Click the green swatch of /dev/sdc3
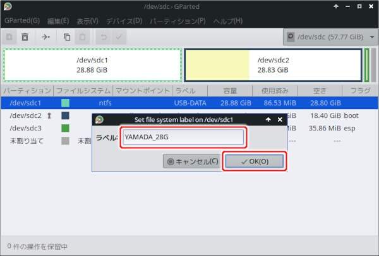The image size is (379, 256). coord(65,128)
